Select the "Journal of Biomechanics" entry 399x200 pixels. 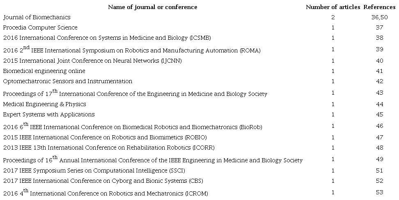pyautogui.click(x=37, y=17)
